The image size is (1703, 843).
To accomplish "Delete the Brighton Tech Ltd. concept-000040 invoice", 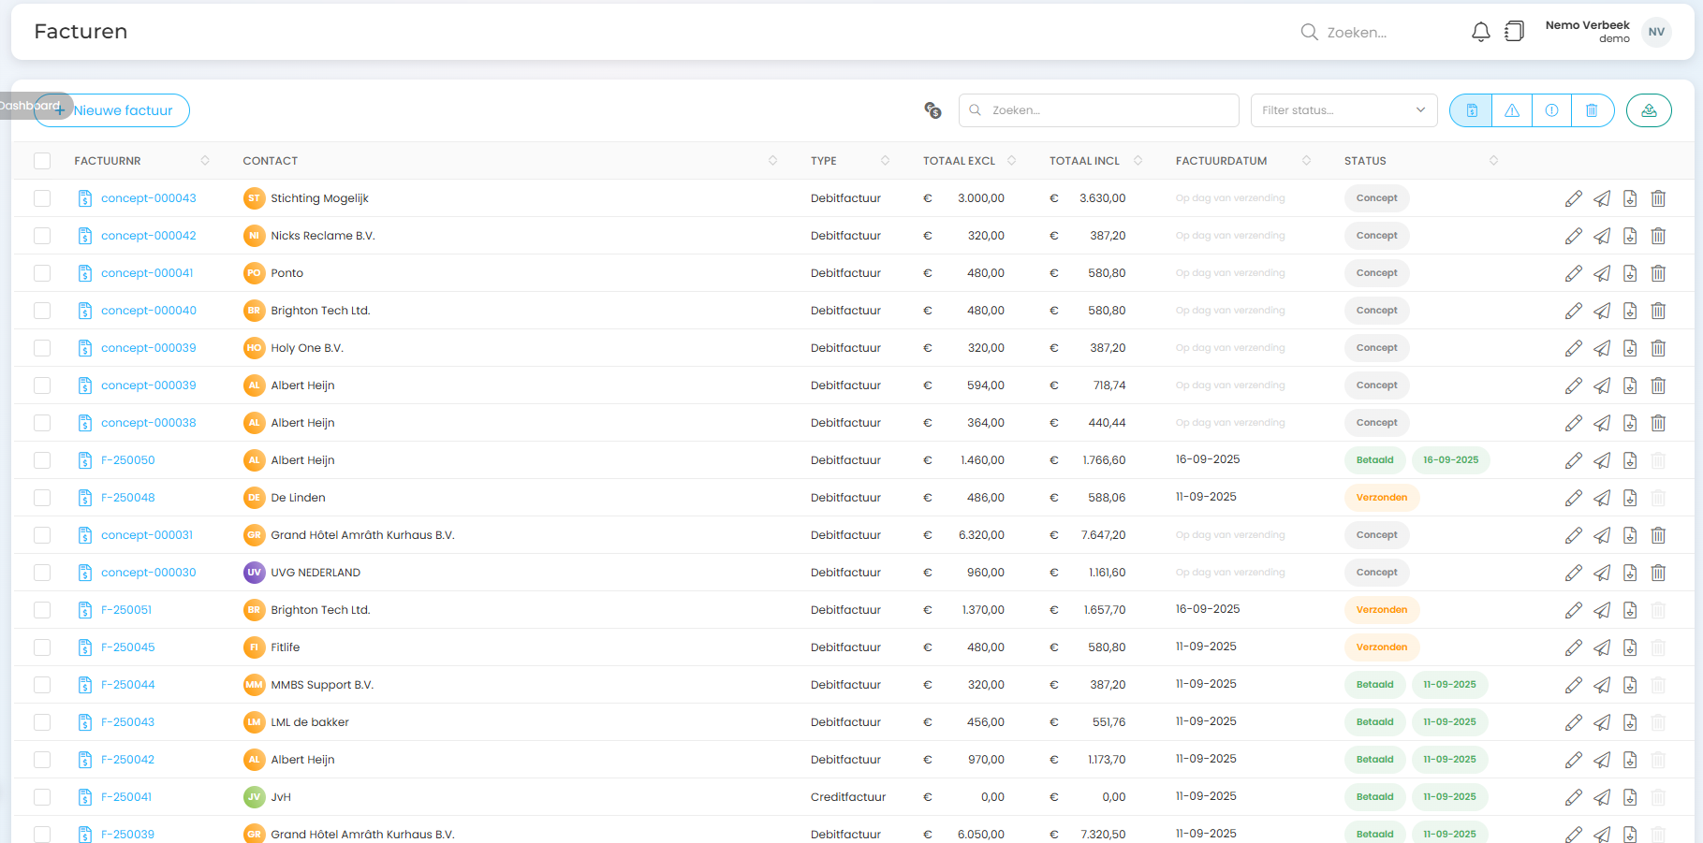I will pos(1658,311).
